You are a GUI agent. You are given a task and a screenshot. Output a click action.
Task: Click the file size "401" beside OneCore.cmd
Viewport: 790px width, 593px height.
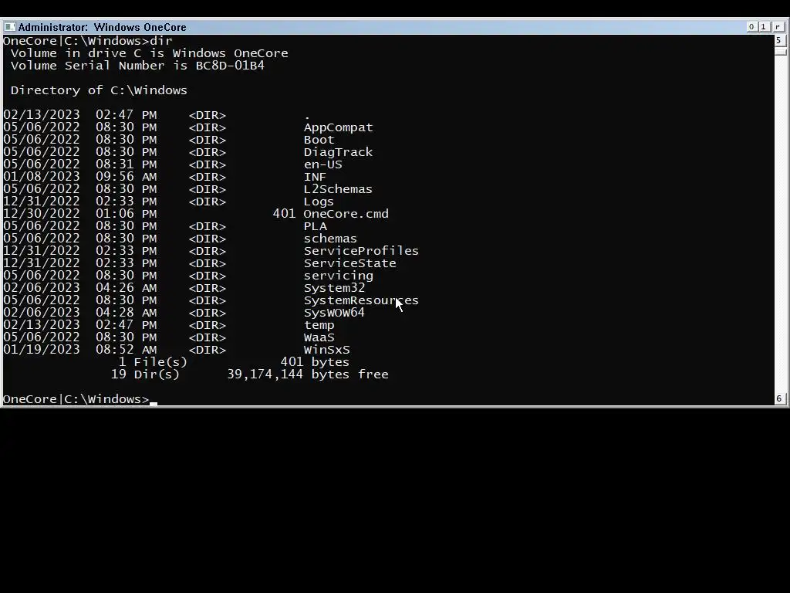click(284, 214)
